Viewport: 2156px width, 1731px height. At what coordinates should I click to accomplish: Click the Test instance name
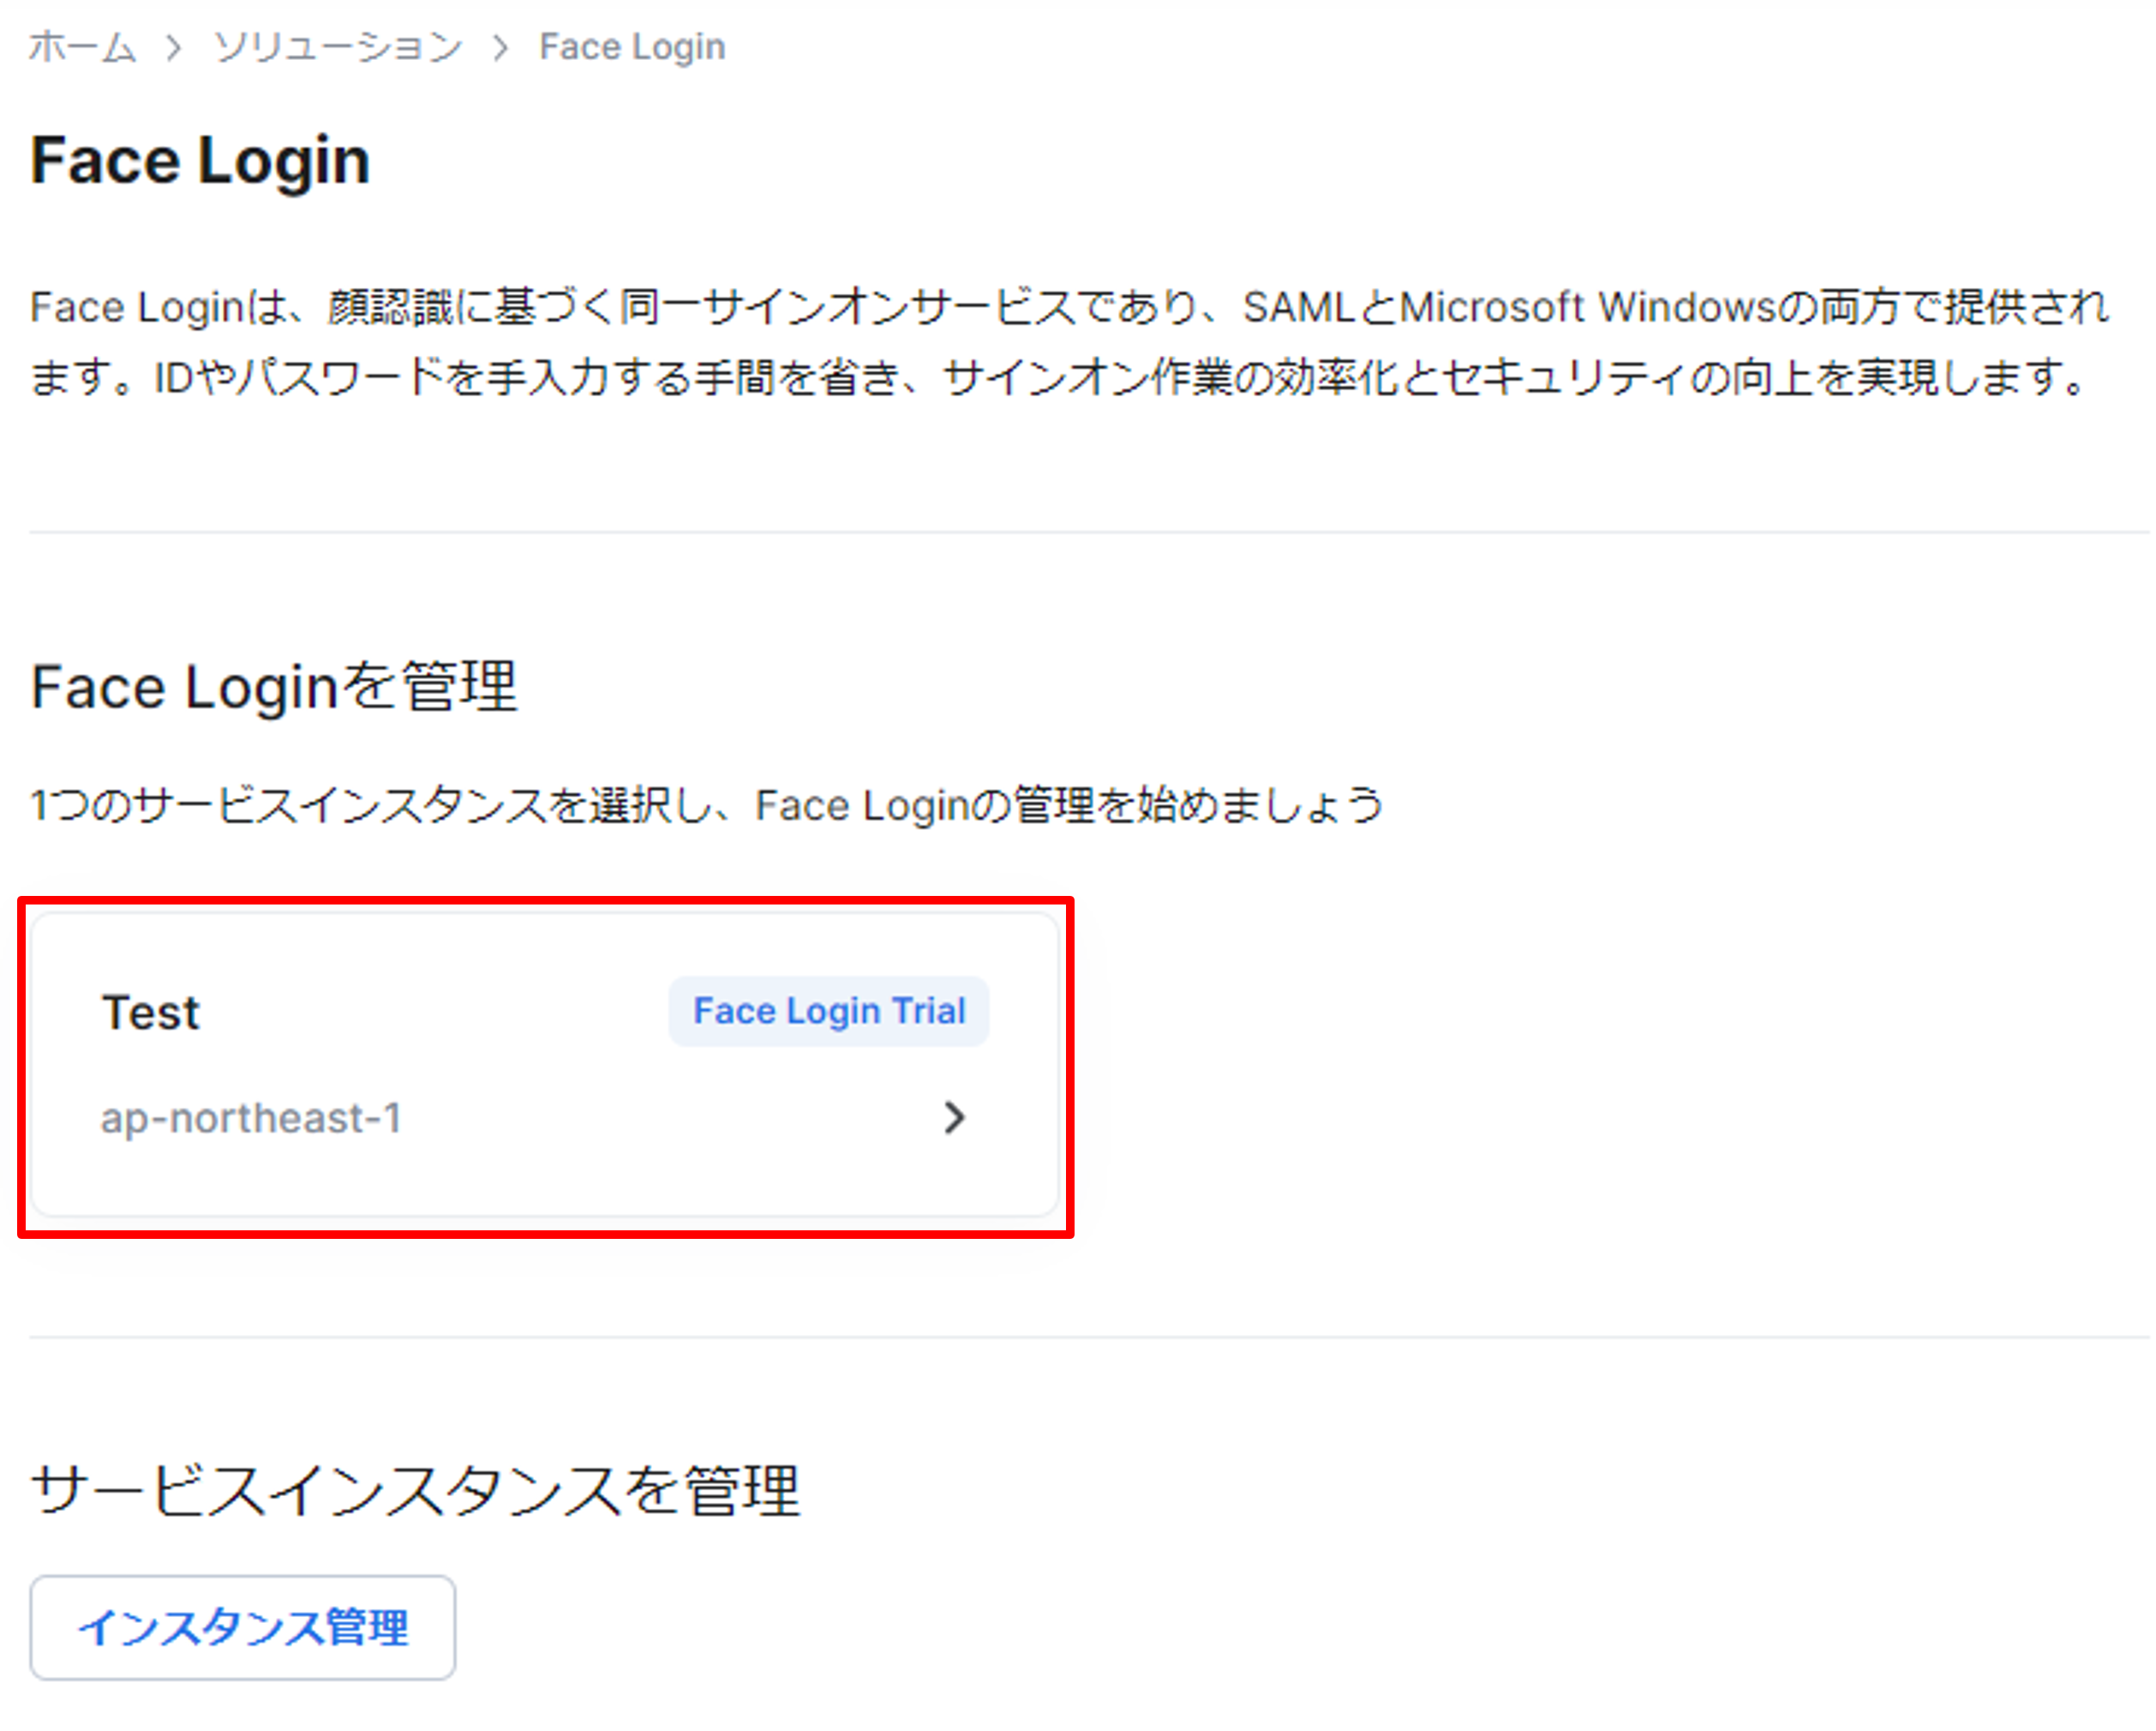click(x=151, y=1013)
